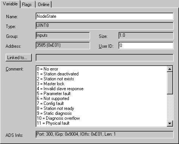This screenshot has height=144, width=179.
Task: Click the scroll down arrow in Comment box
Action: [x=170, y=123]
